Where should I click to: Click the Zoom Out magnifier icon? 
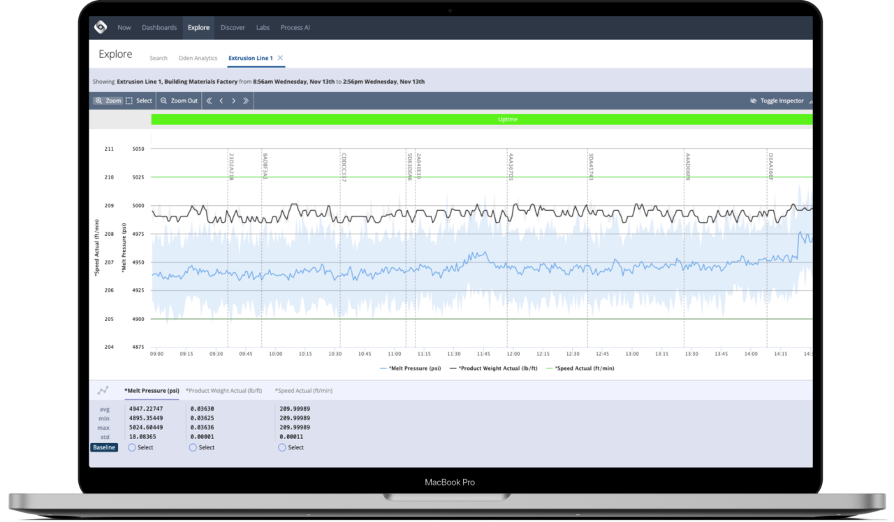164,100
